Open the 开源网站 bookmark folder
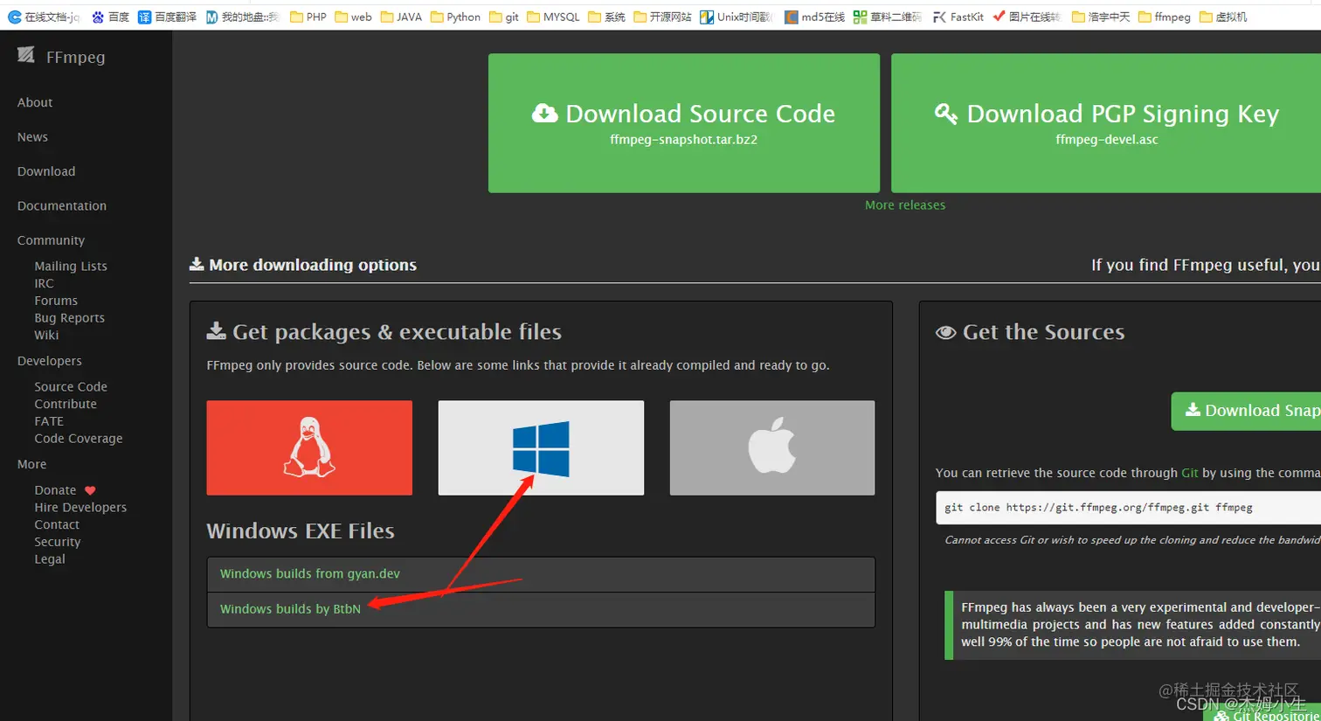Image resolution: width=1321 pixels, height=721 pixels. point(662,17)
